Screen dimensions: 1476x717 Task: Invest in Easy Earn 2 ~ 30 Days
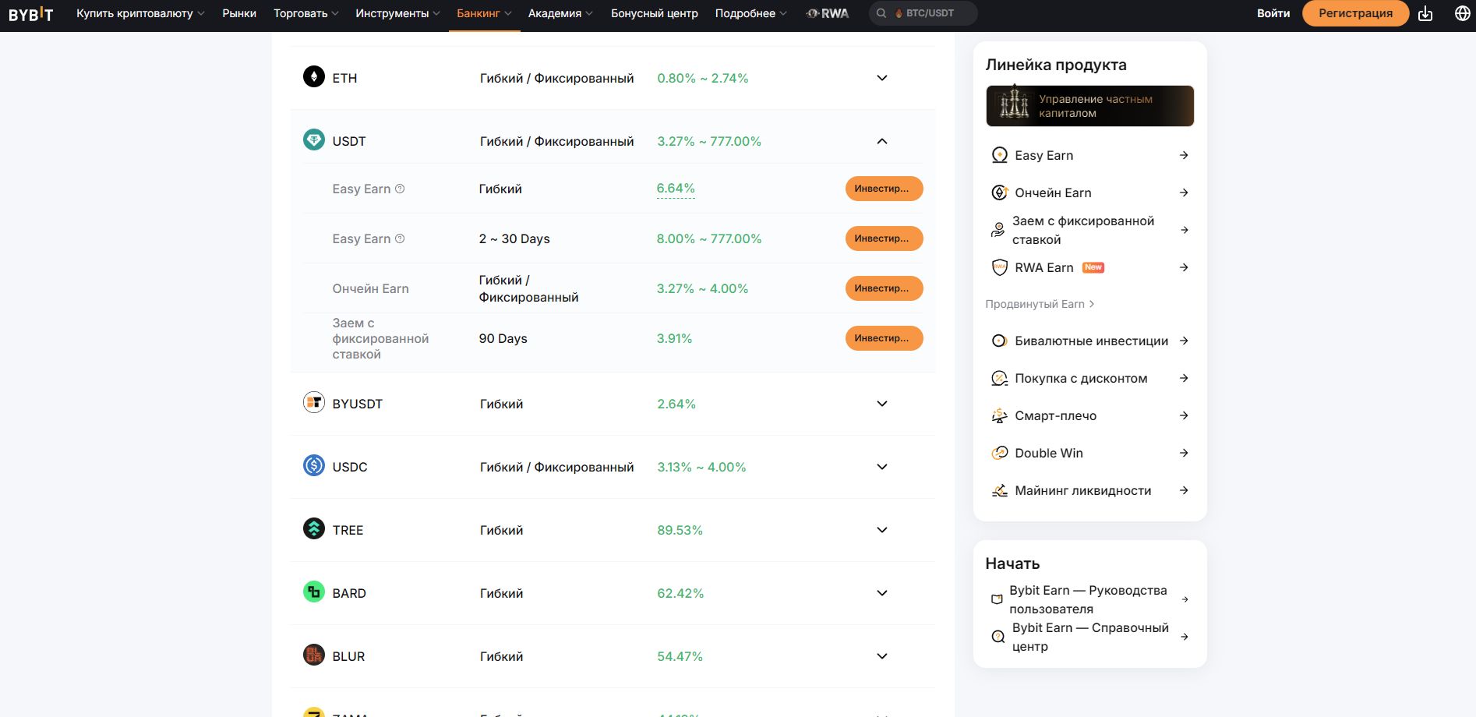pos(884,238)
